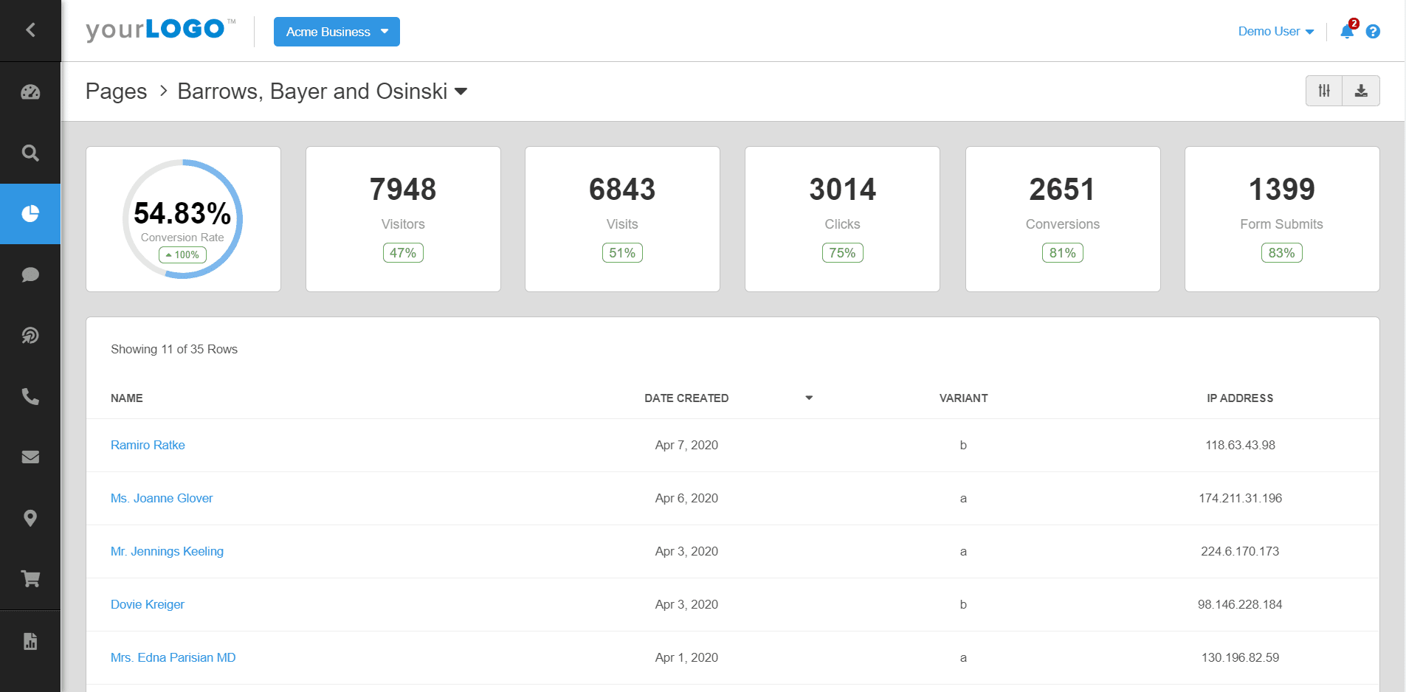
Task: Open the Demo User menu
Action: coord(1275,31)
